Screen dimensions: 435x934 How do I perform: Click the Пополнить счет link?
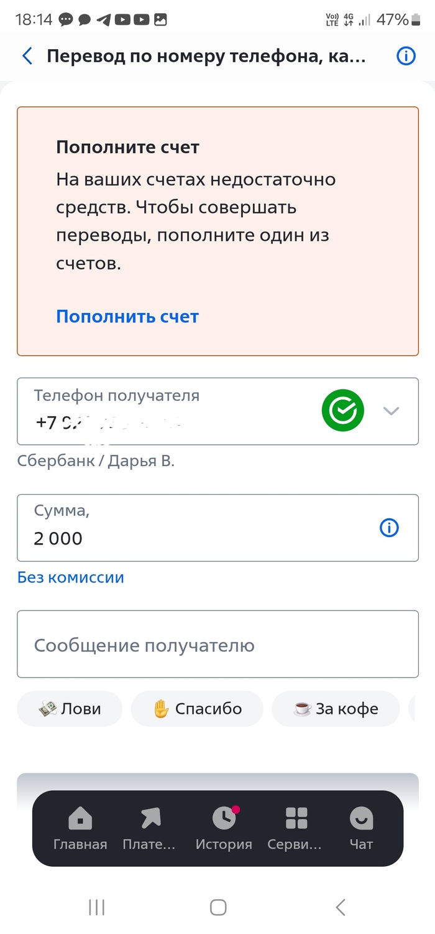[x=127, y=317]
